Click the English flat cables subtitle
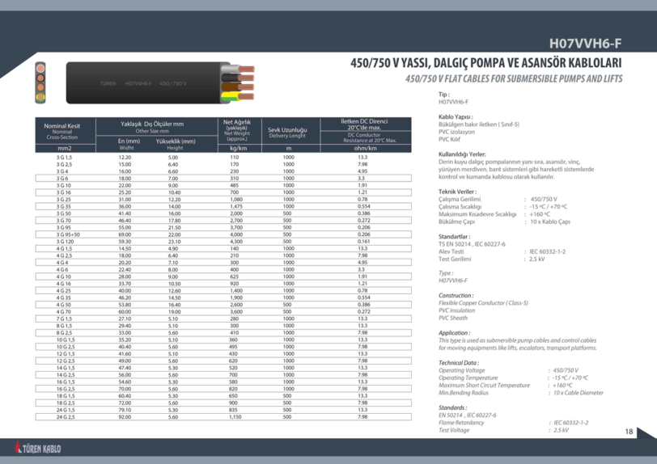The width and height of the screenshot is (657, 464). point(513,78)
